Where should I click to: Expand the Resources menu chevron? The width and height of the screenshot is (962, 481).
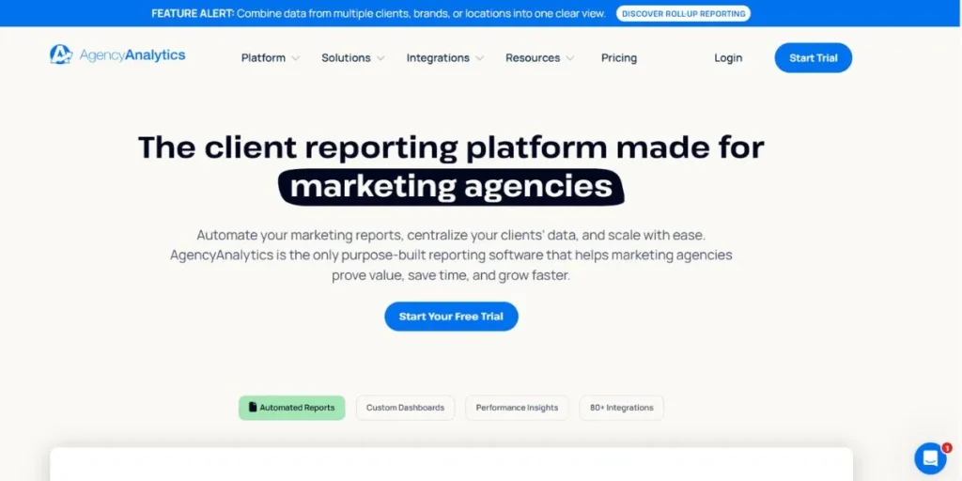coord(570,58)
